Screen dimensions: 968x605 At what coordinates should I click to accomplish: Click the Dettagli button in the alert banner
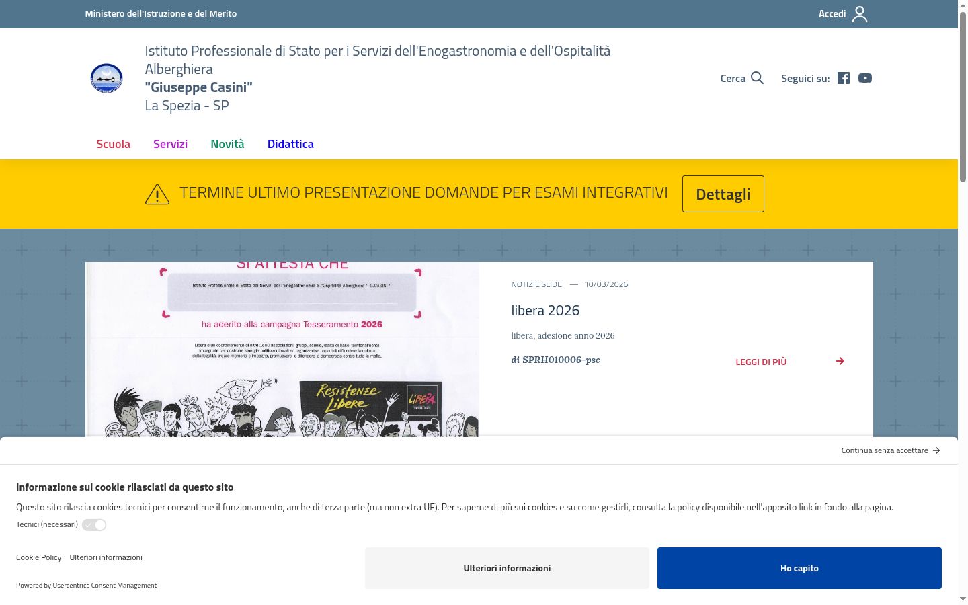click(723, 194)
